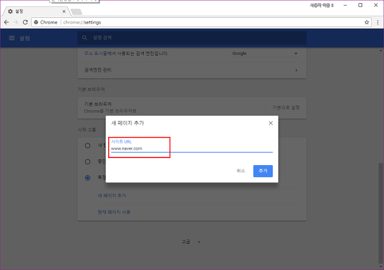384x270 pixels.
Task: Open the settings hamburger menu
Action: pos(12,38)
